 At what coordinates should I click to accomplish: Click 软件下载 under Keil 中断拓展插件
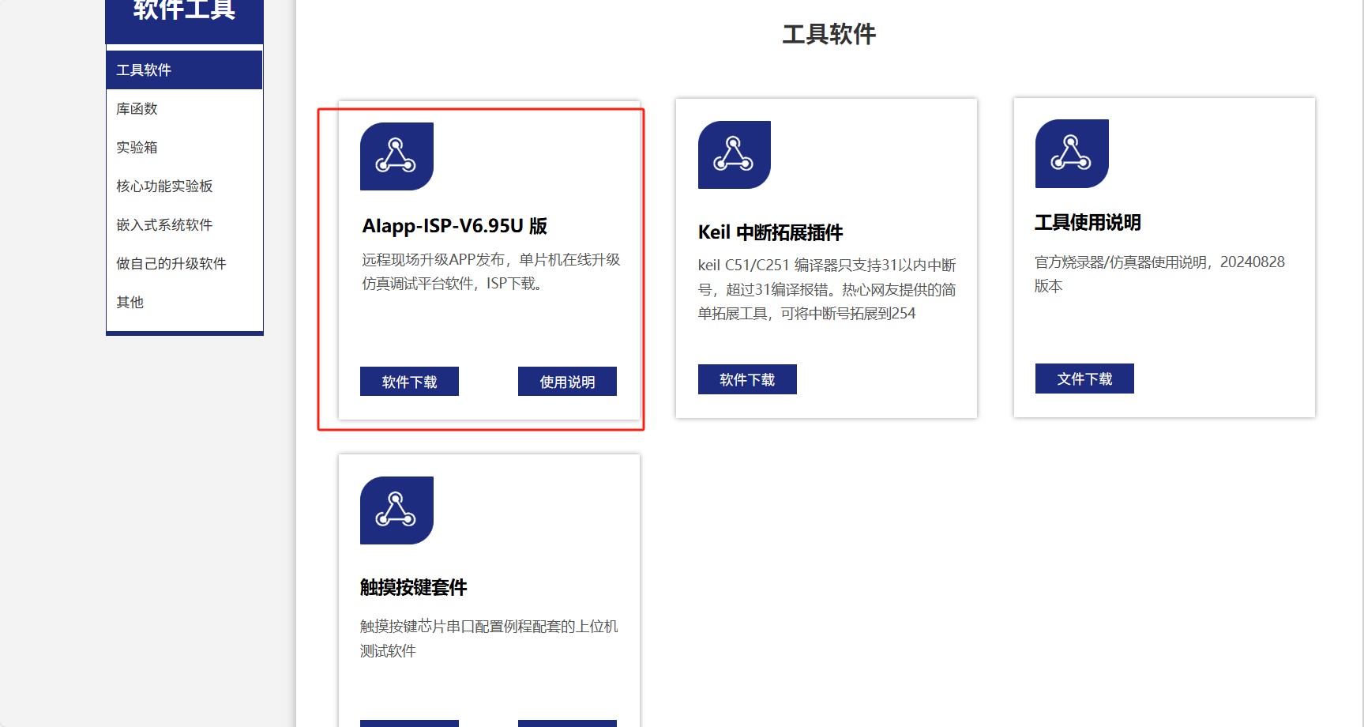747,379
